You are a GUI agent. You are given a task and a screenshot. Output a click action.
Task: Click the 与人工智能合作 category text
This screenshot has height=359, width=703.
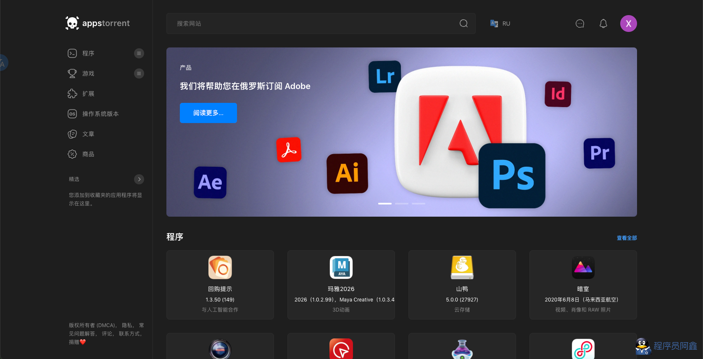[x=220, y=310]
